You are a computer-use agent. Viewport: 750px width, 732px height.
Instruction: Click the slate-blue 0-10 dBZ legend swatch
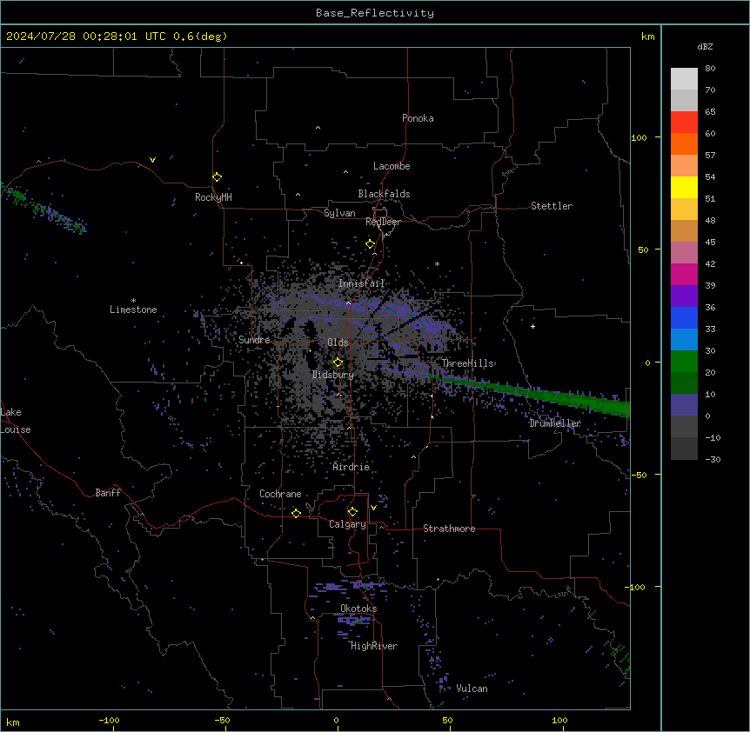pos(684,405)
